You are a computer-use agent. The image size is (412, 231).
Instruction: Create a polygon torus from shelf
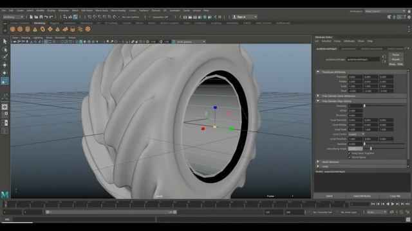(x=42, y=29)
